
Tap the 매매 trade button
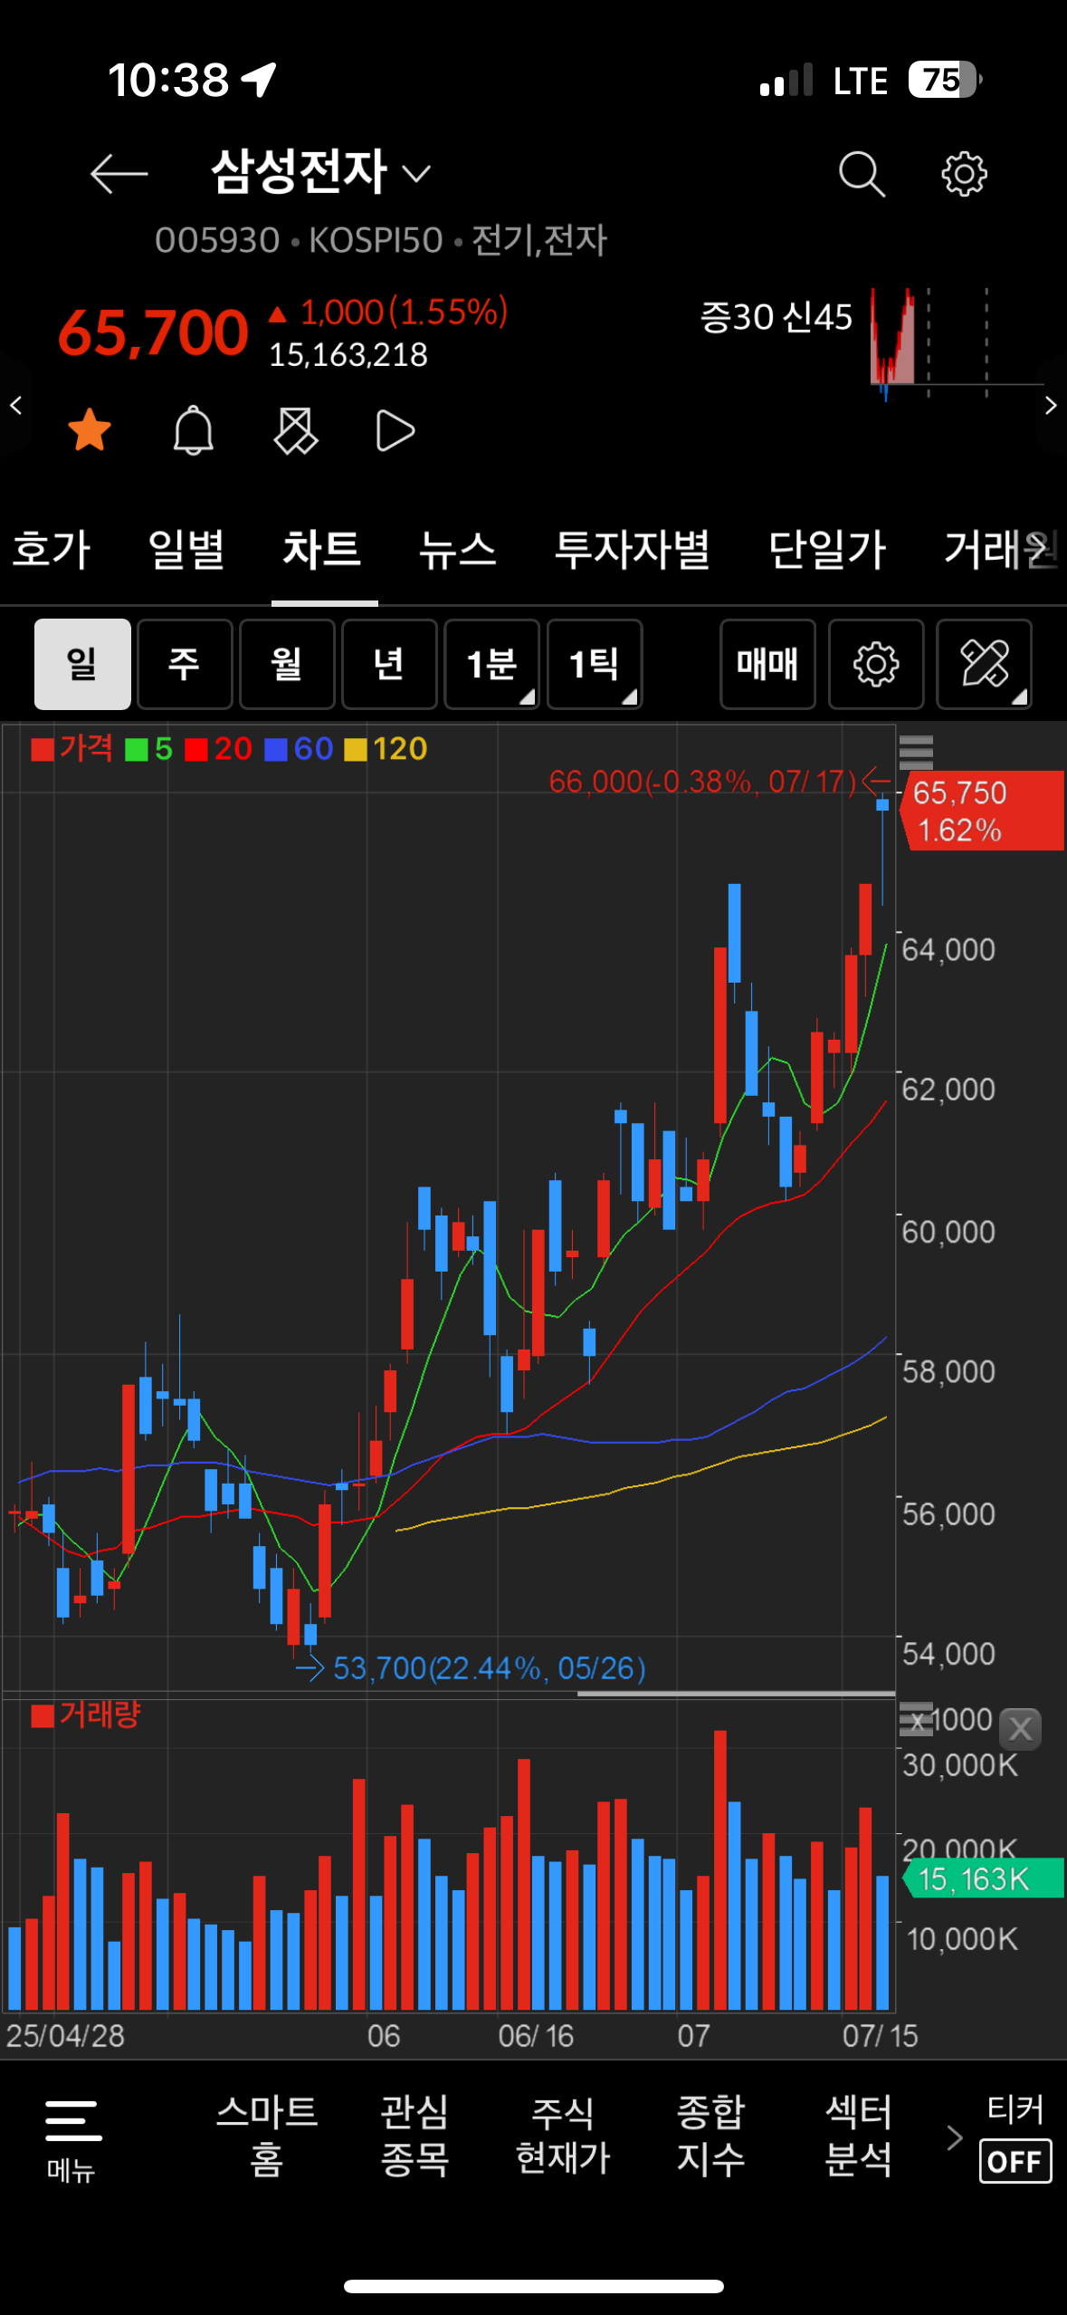click(x=767, y=664)
